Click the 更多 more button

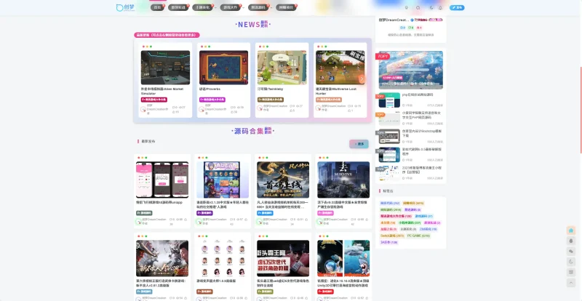pyautogui.click(x=359, y=144)
